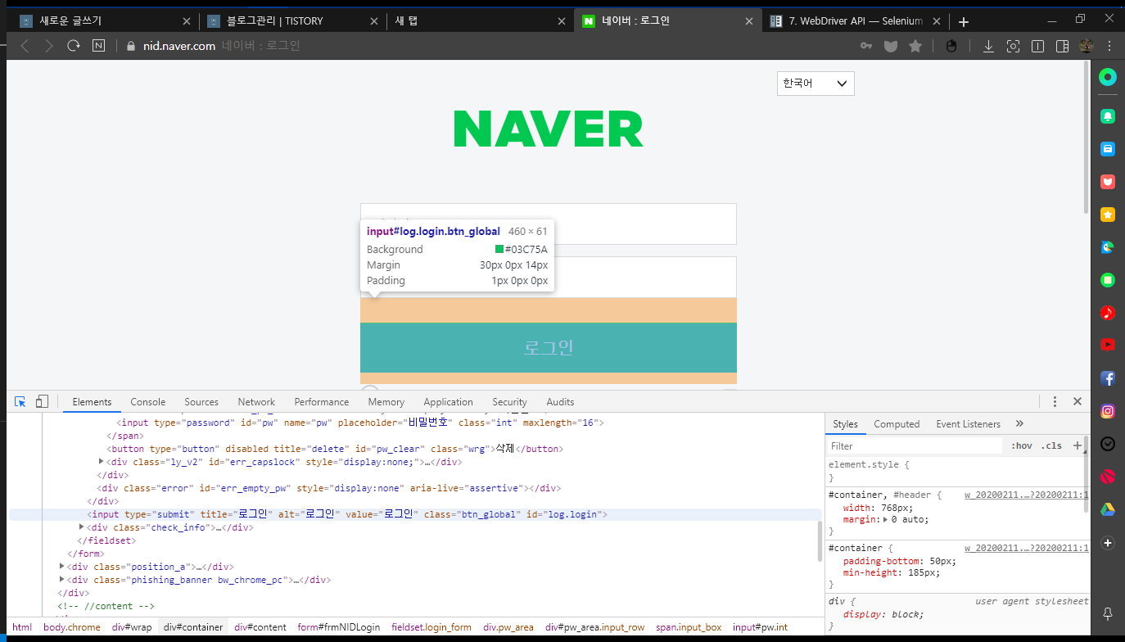Select the password input id pw row
This screenshot has width=1125, height=642.
pos(361,423)
